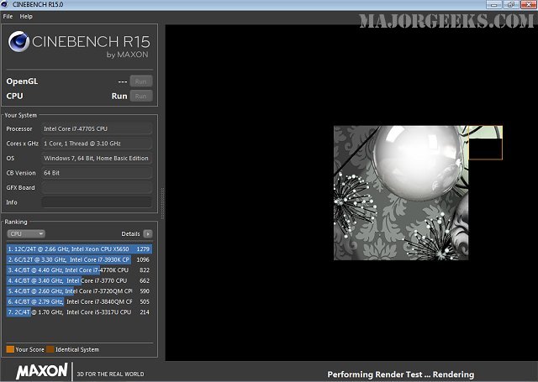Close the Cinebench window

(x=529, y=5)
